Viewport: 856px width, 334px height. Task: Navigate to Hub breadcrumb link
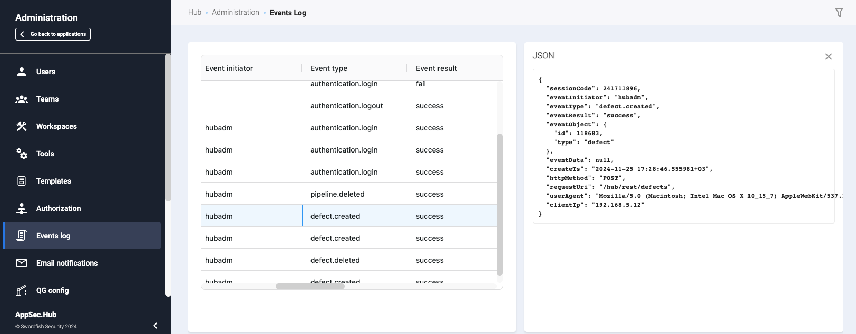click(194, 12)
